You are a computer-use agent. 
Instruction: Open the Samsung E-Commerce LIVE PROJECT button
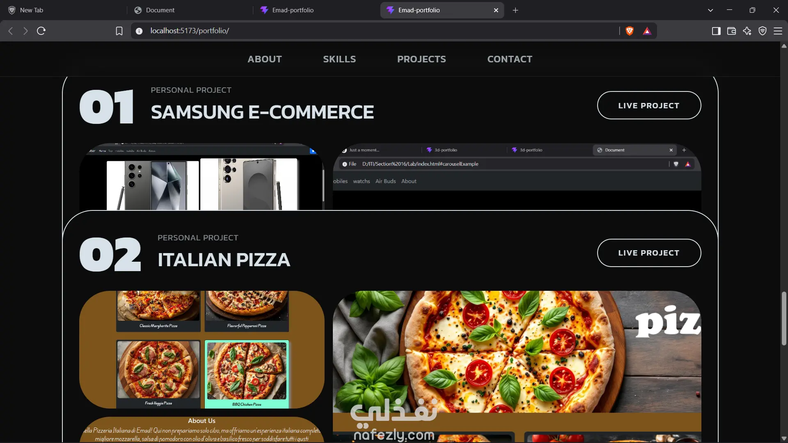point(649,105)
